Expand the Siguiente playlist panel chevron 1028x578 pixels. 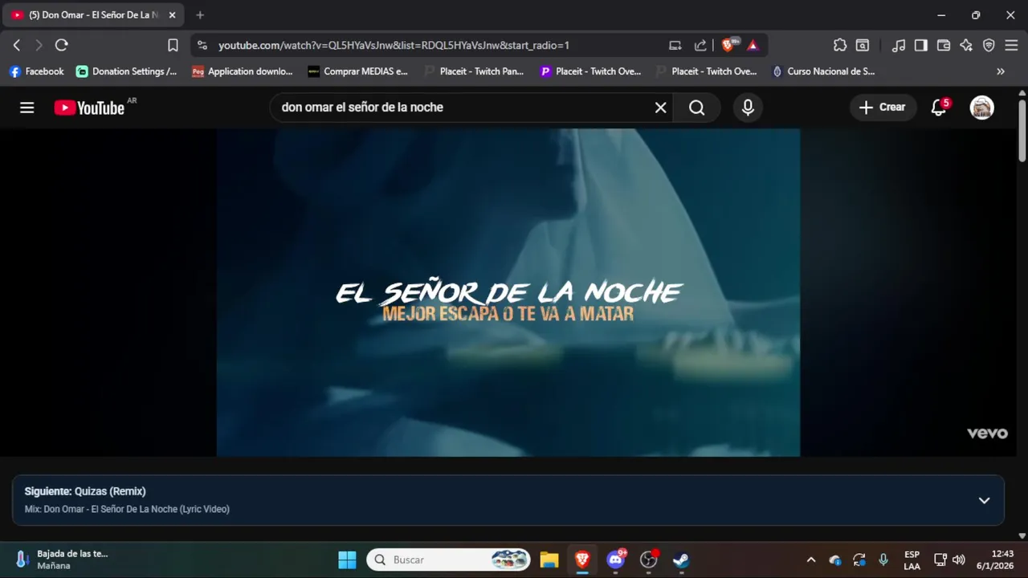(x=984, y=500)
